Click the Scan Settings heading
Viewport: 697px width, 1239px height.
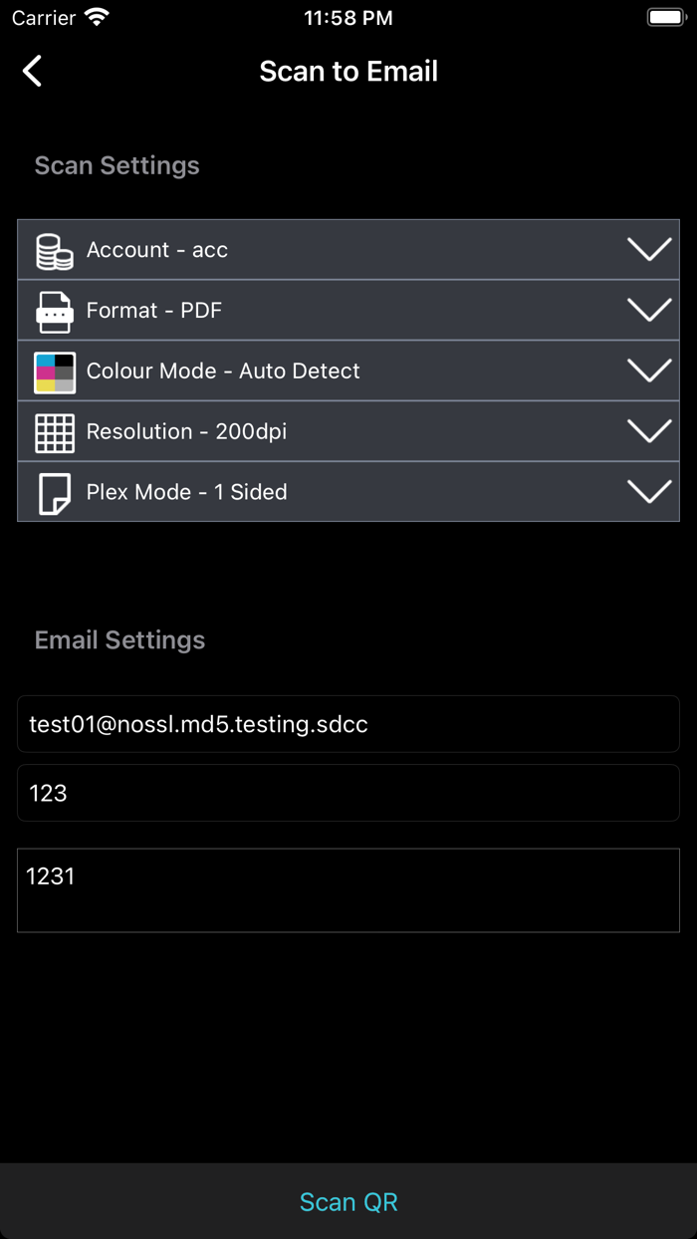[x=116, y=165]
